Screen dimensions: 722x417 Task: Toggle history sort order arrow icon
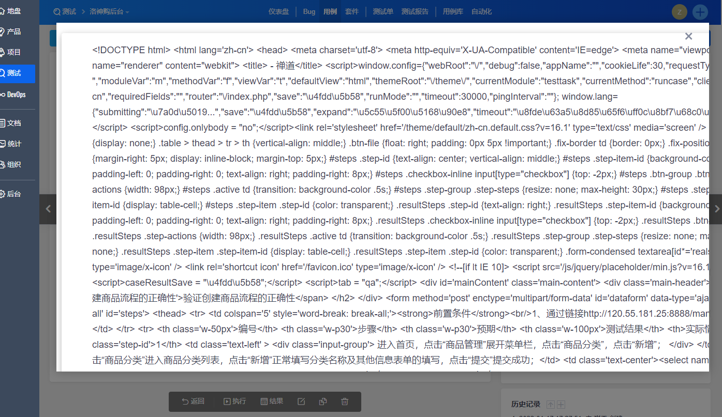(x=551, y=405)
